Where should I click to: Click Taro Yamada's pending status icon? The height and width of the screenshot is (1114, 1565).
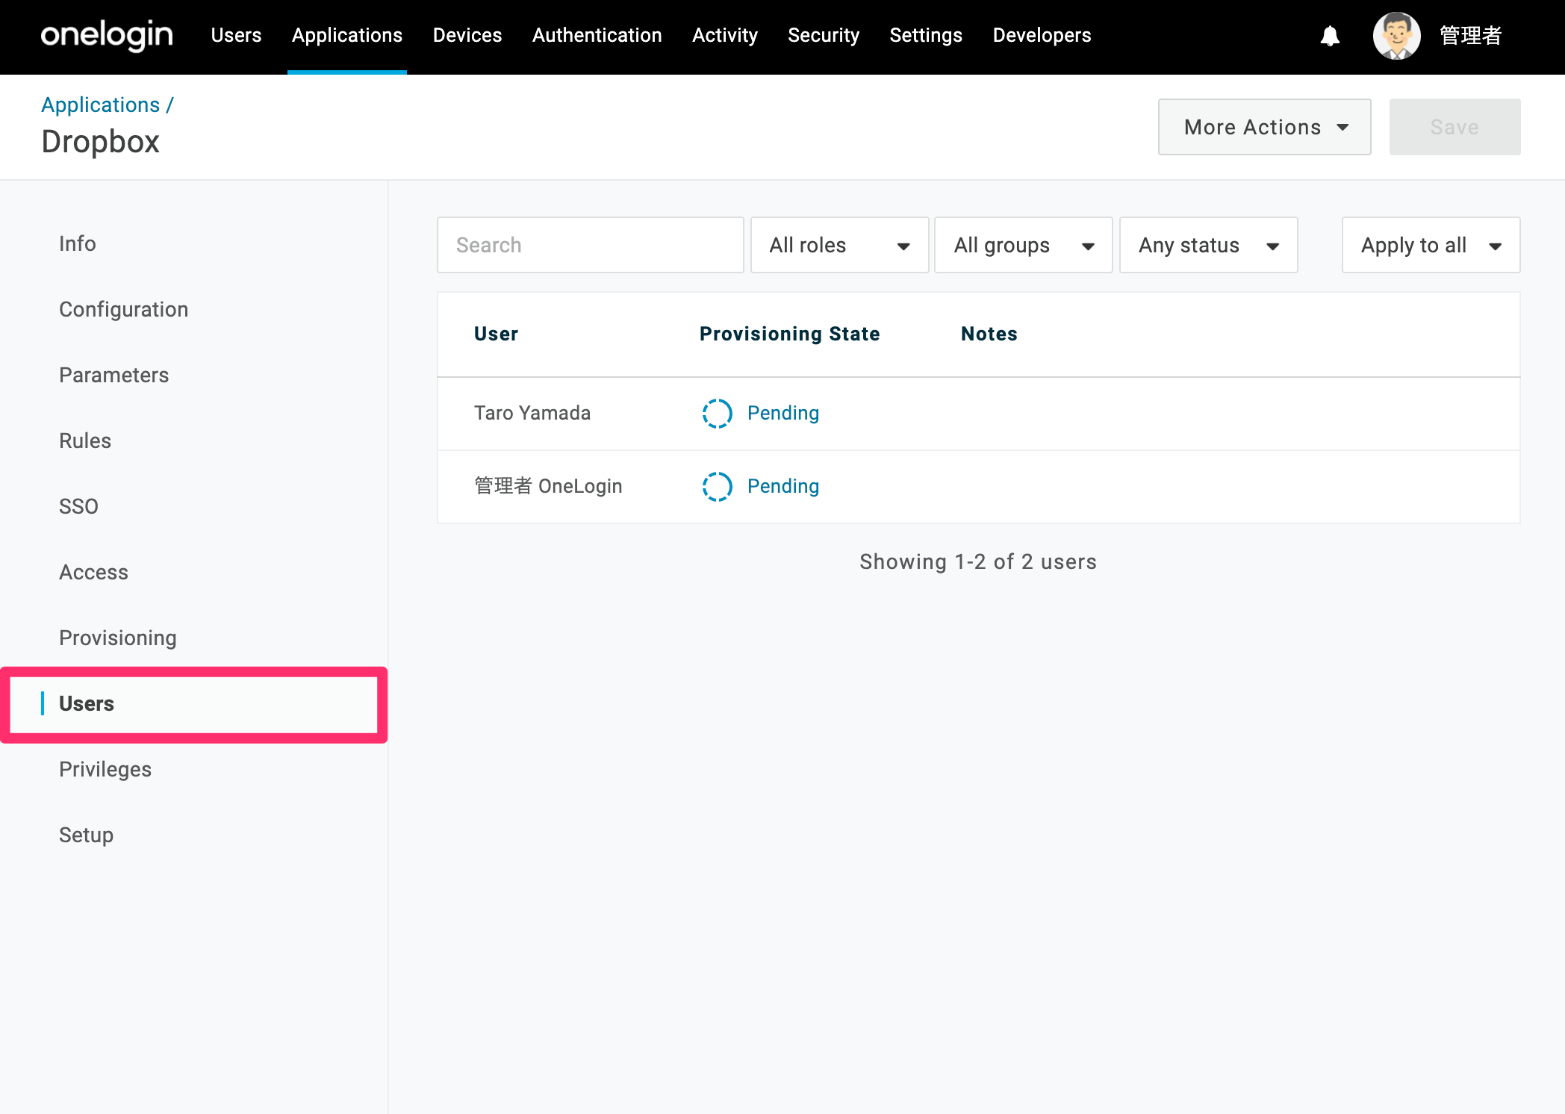[717, 413]
